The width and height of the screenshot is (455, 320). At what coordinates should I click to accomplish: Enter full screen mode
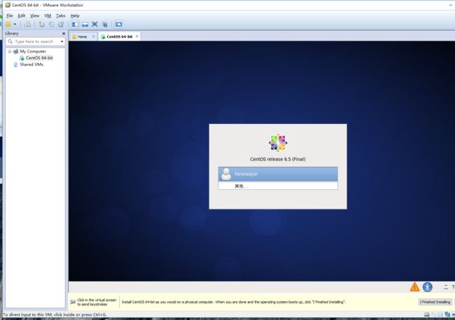pyautogui.click(x=94, y=24)
